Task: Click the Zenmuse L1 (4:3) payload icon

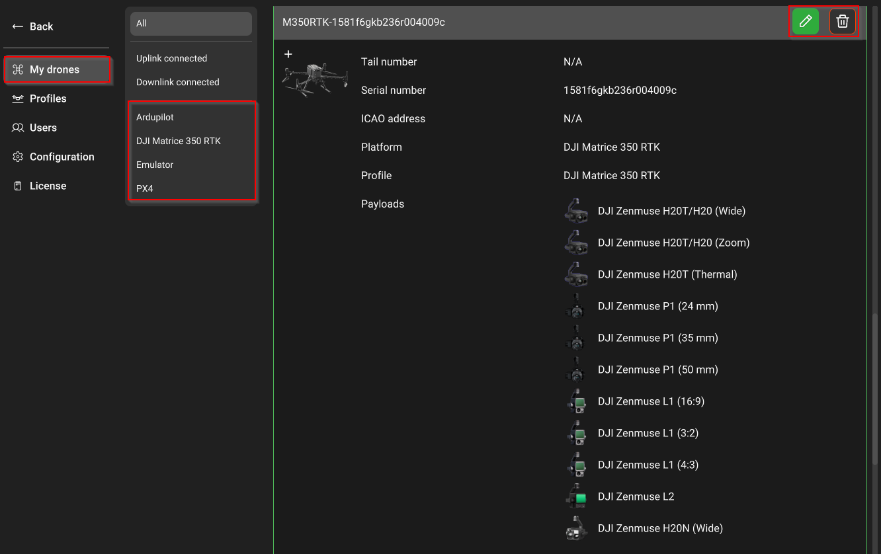Action: click(x=576, y=465)
